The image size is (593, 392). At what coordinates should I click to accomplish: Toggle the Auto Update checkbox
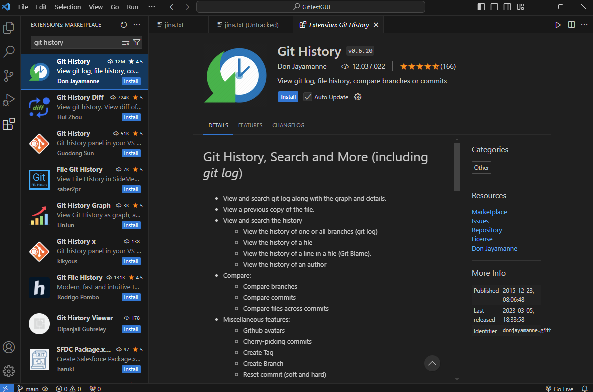pyautogui.click(x=308, y=97)
